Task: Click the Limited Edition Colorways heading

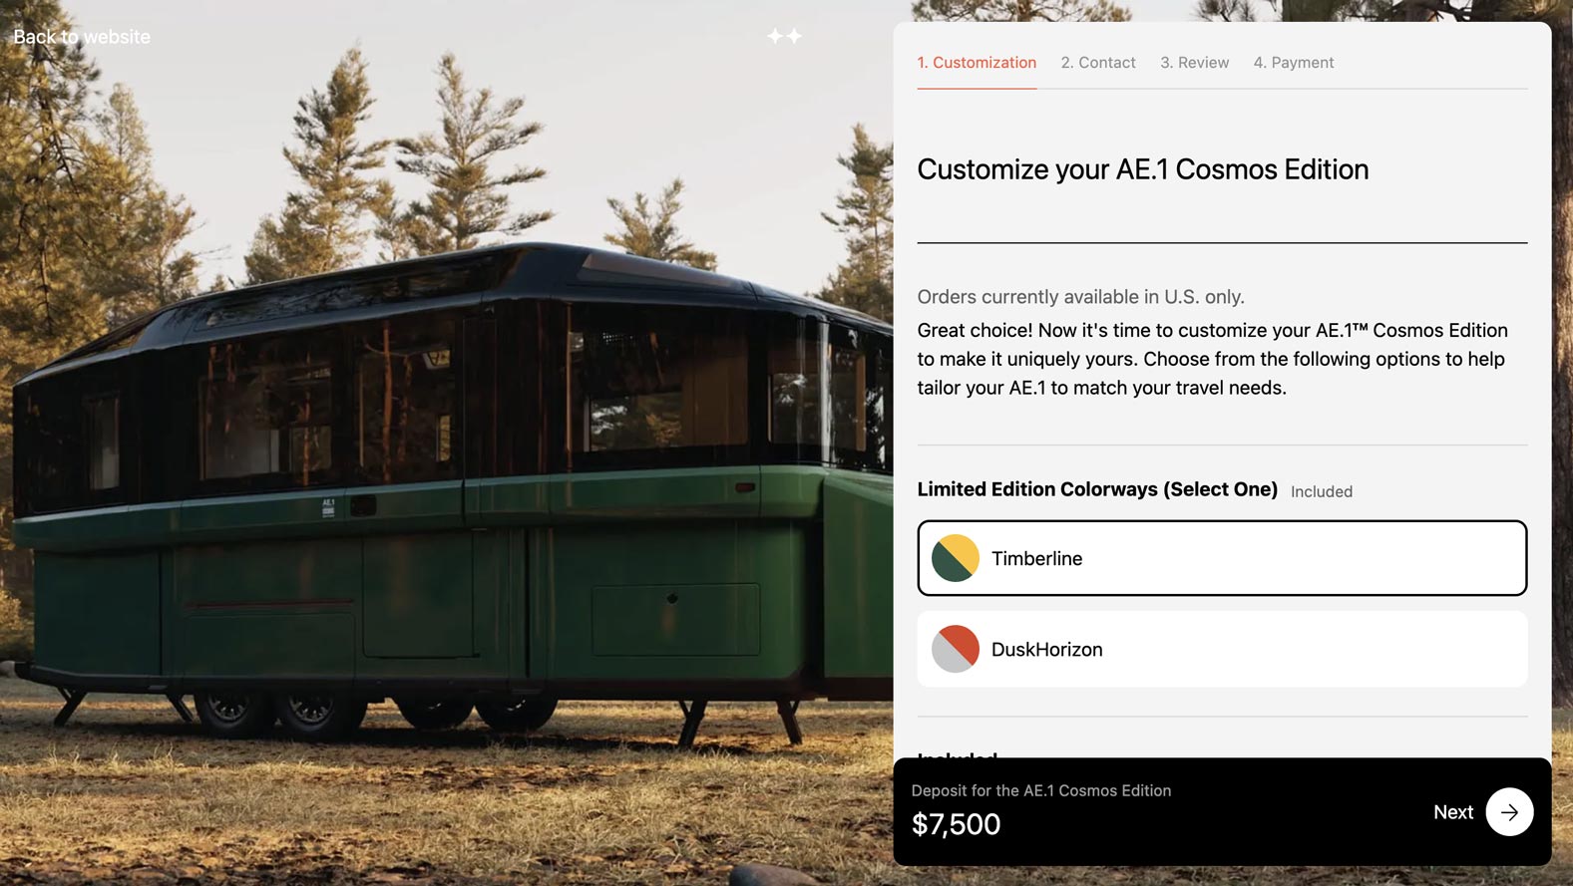Action: (x=1097, y=489)
